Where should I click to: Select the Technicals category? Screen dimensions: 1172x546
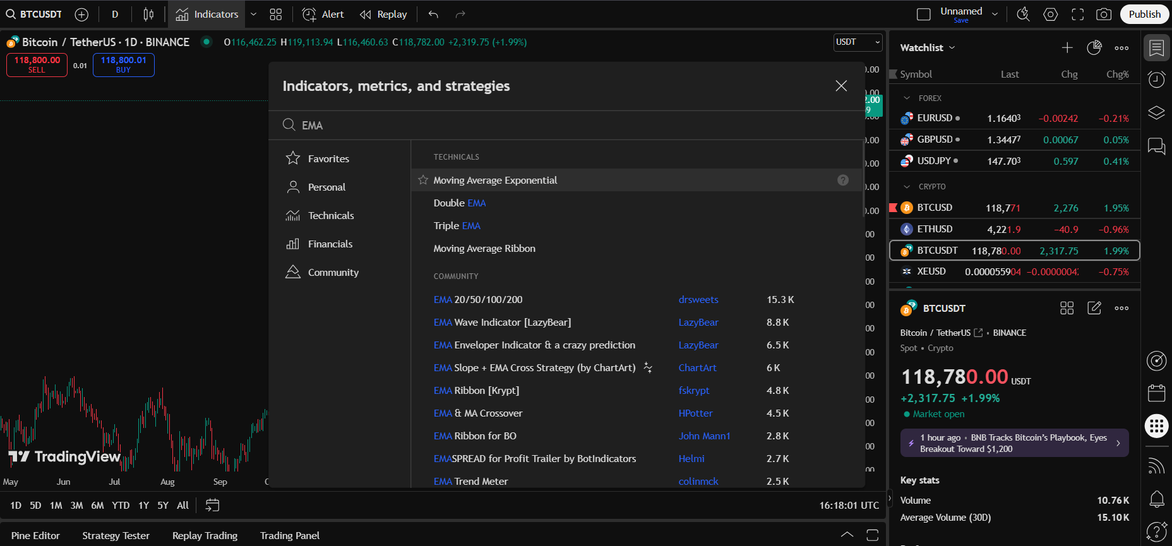pyautogui.click(x=330, y=216)
